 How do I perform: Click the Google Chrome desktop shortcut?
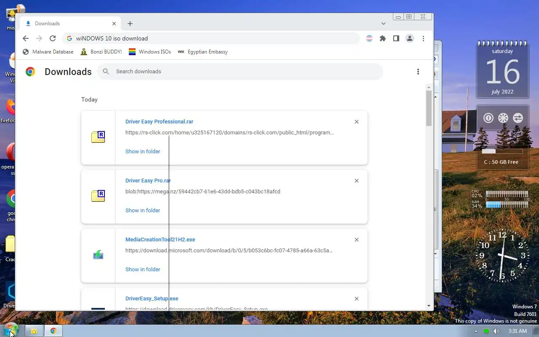10,206
